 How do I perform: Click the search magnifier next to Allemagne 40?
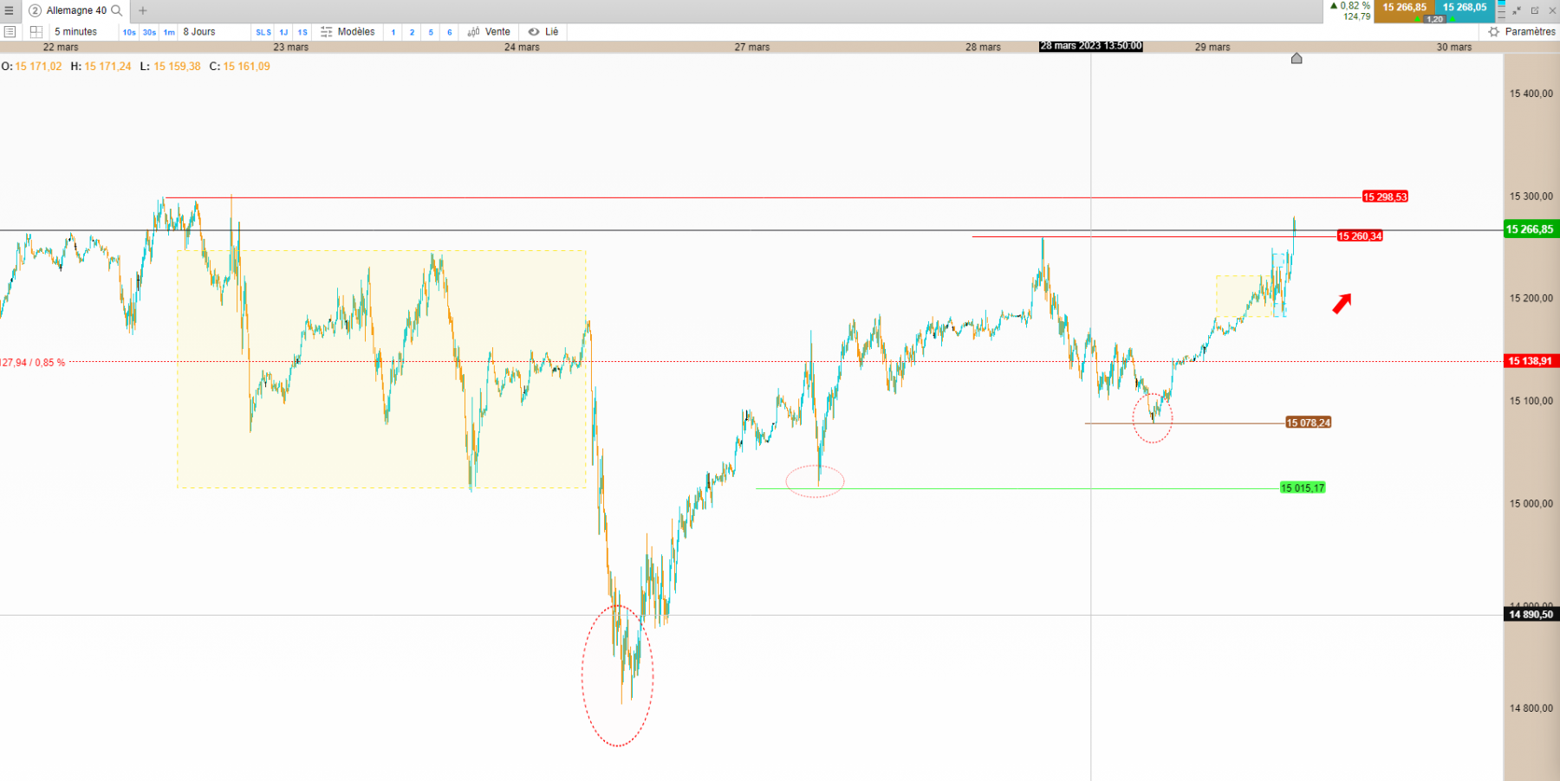coord(117,10)
